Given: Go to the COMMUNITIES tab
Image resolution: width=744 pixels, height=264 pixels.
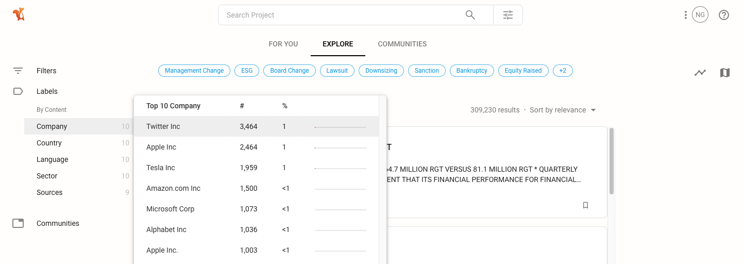Looking at the screenshot, I should pyautogui.click(x=402, y=44).
